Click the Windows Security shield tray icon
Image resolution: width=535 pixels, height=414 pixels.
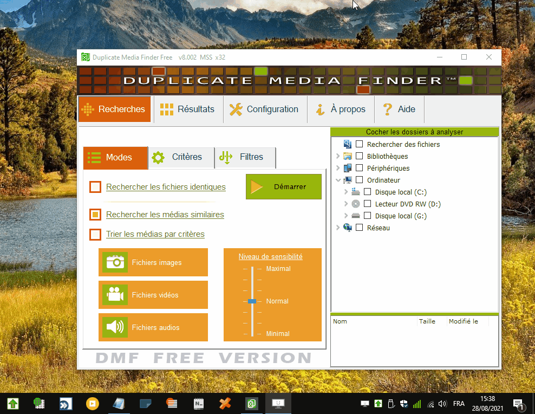pos(404,404)
